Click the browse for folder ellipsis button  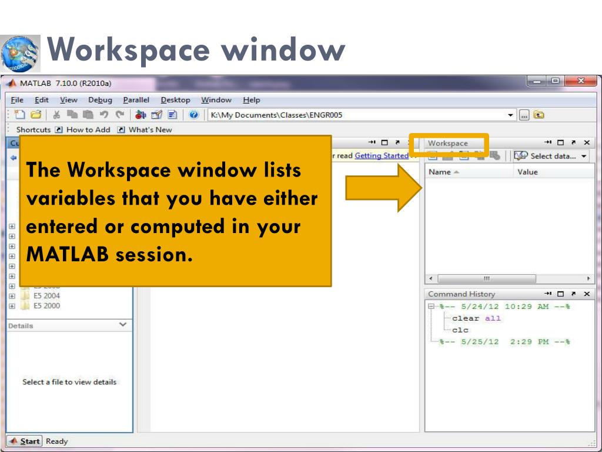[x=524, y=115]
